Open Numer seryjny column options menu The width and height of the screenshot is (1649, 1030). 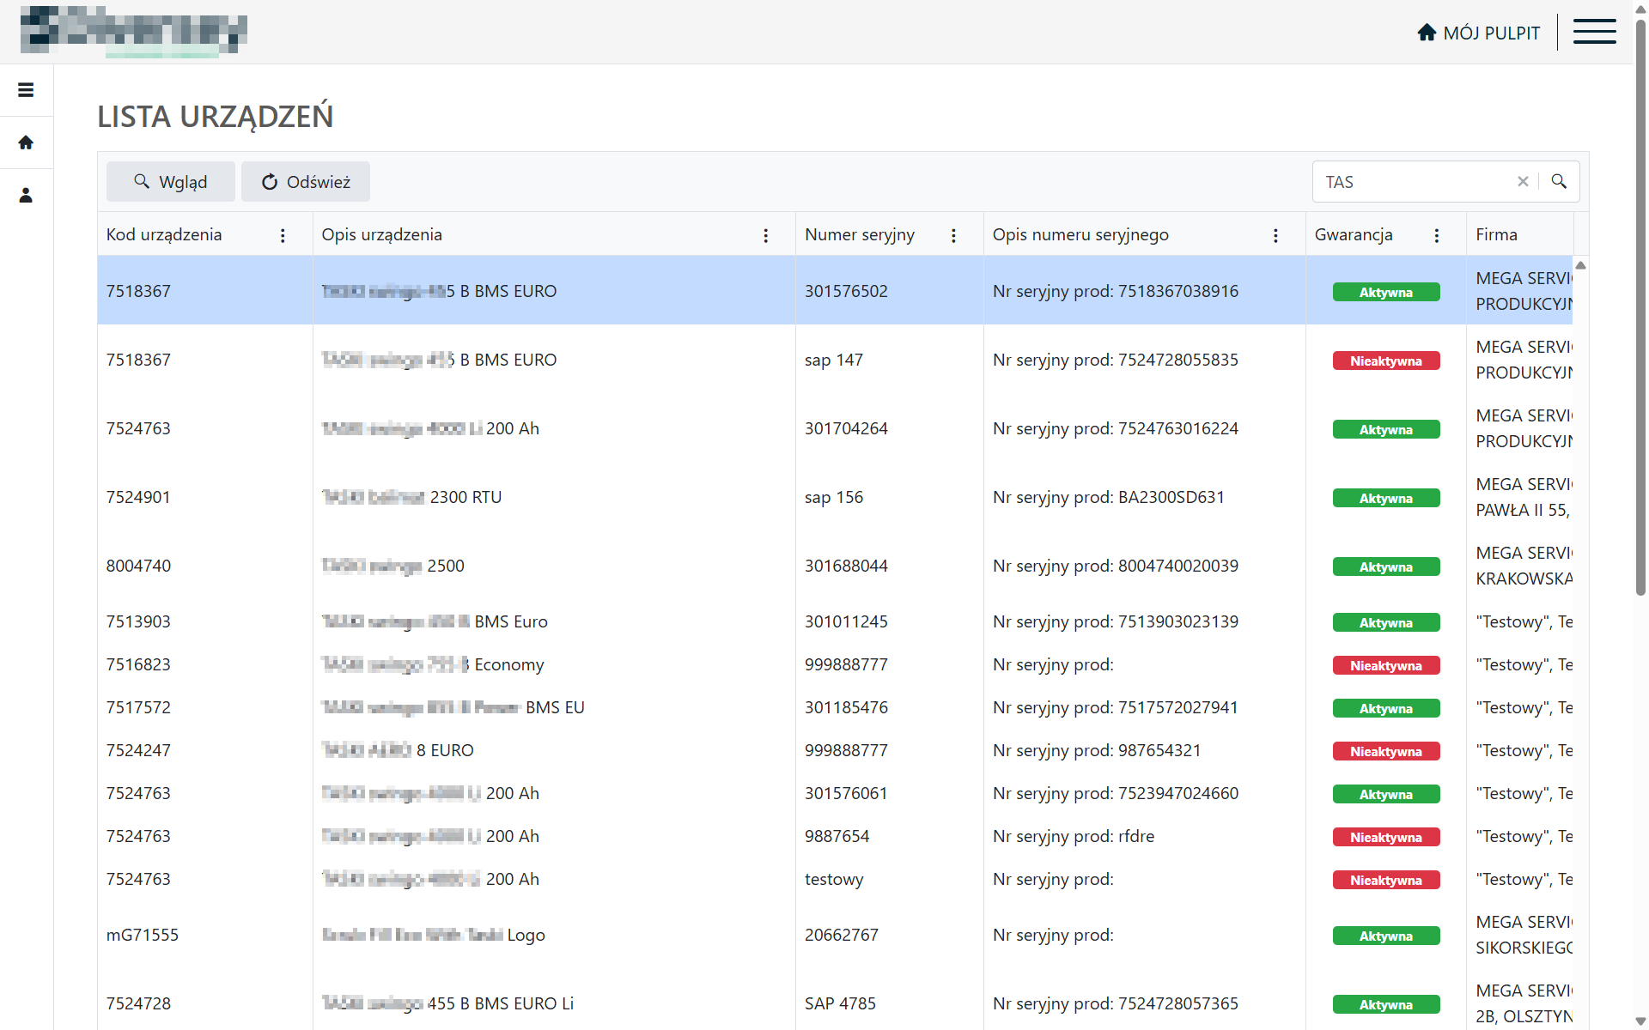point(953,235)
